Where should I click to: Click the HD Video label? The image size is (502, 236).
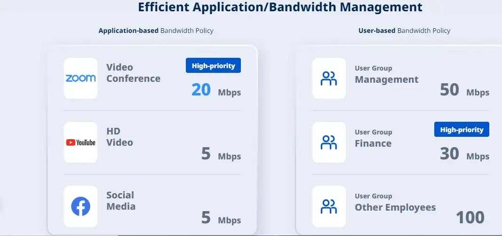[x=120, y=137]
